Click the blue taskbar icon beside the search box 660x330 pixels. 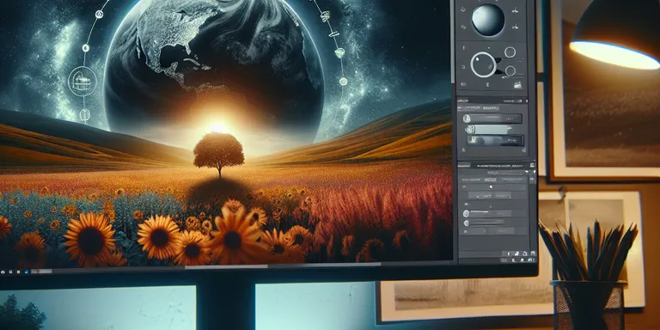click(x=26, y=272)
